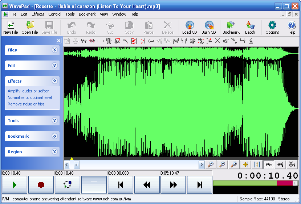Zoom in with the plus magnifier
This screenshot has width=301, height=204.
(x=222, y=165)
